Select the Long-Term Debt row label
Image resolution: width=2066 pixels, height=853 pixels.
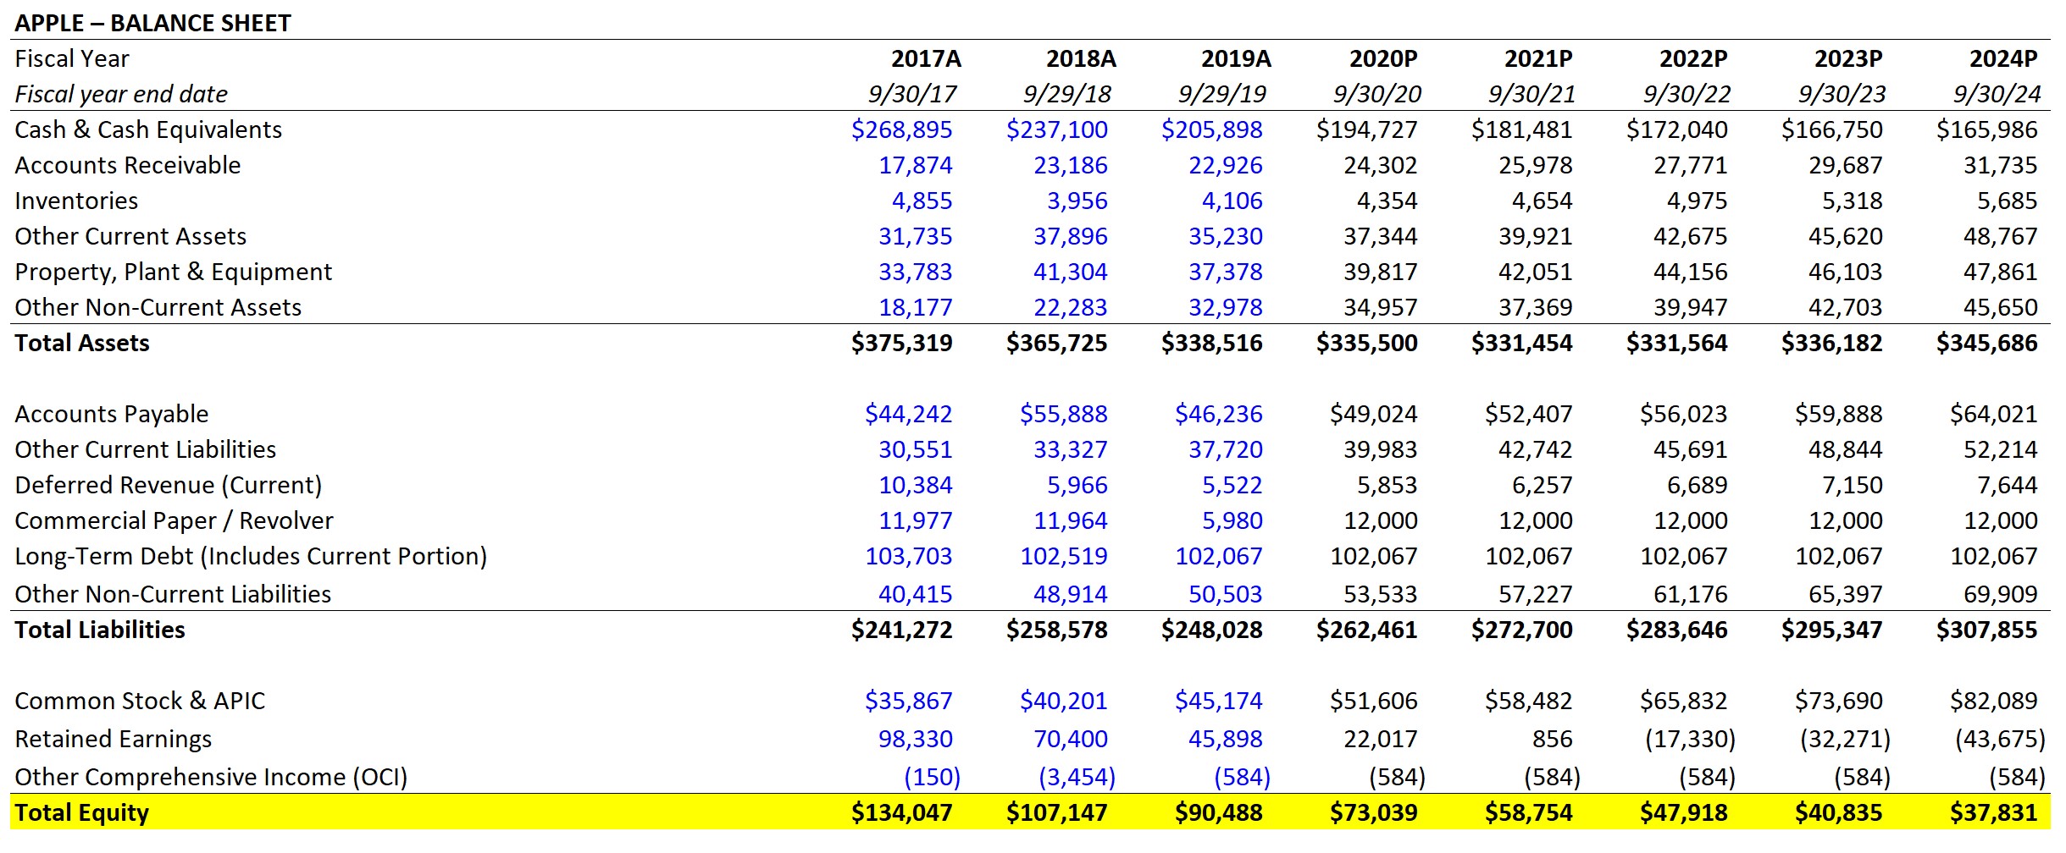[x=251, y=556]
